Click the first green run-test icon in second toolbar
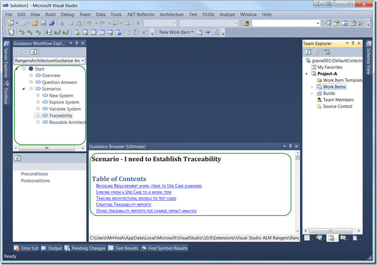 (22, 32)
